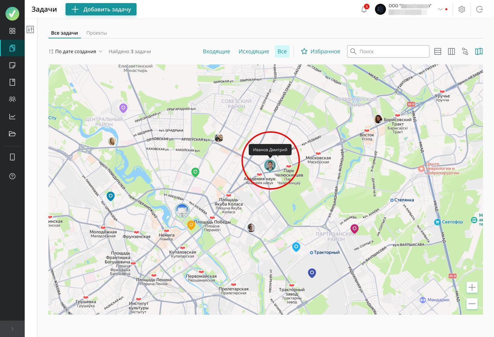Viewport: 494px width, 337px height.
Task: Click the company account avatar
Action: 380,9
